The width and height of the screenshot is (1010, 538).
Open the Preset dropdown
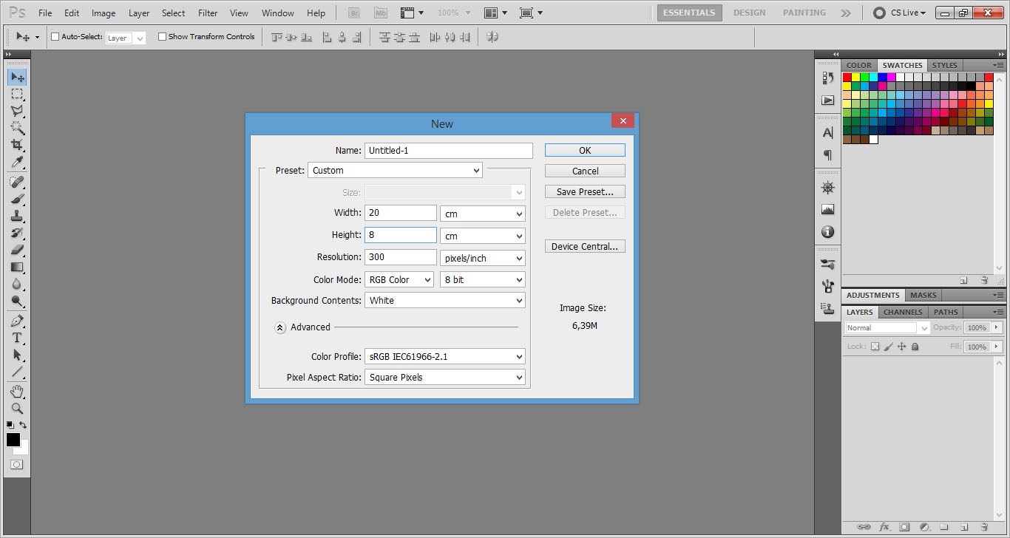coord(395,171)
